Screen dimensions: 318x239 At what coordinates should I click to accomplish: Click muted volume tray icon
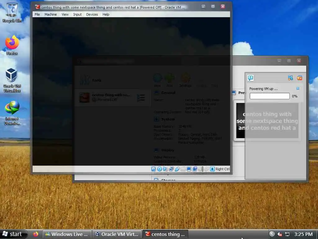[280, 234]
